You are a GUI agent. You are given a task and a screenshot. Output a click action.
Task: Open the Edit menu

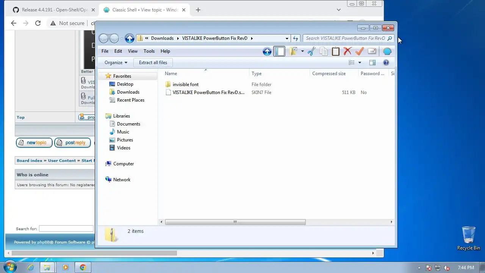pos(118,51)
